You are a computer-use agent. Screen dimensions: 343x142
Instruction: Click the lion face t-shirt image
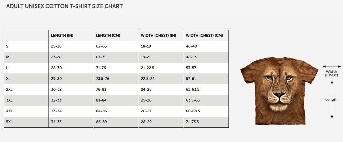(279, 91)
